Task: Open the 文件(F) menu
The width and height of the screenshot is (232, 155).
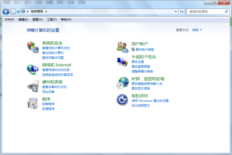Action: pyautogui.click(x=9, y=20)
